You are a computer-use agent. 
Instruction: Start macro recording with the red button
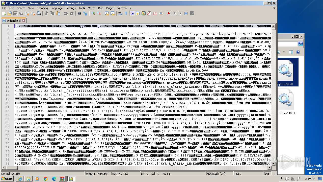(169, 13)
